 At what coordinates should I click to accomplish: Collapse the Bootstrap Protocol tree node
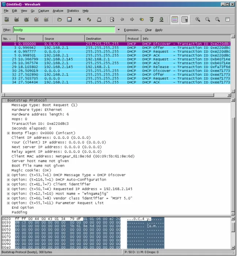point(4,101)
